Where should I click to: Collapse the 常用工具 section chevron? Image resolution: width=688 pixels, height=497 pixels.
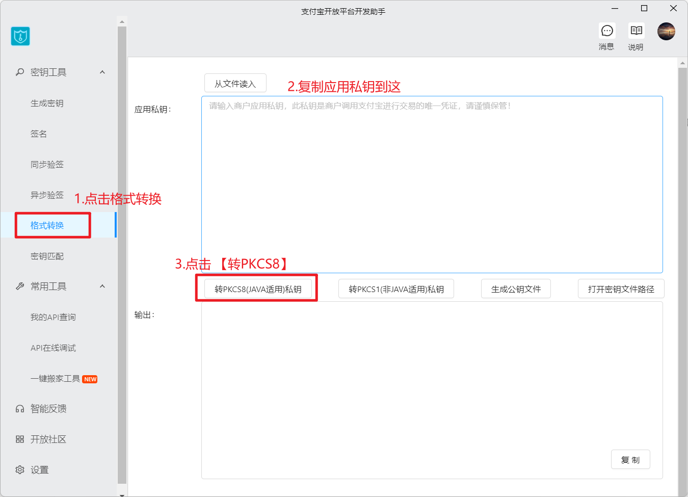click(x=102, y=286)
